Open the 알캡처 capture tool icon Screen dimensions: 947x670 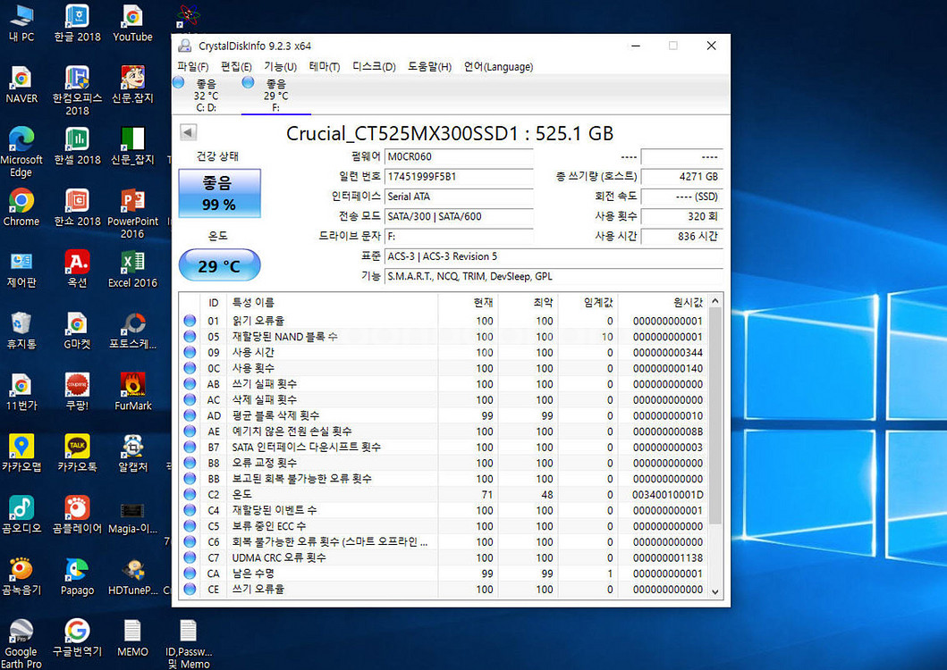pyautogui.click(x=132, y=453)
